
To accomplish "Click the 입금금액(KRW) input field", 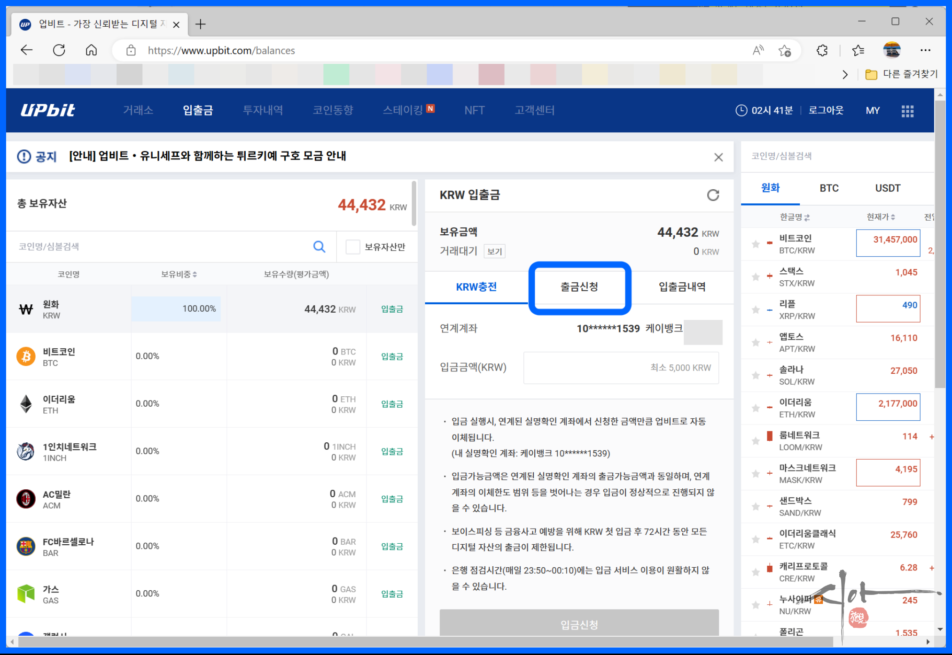I will point(621,368).
